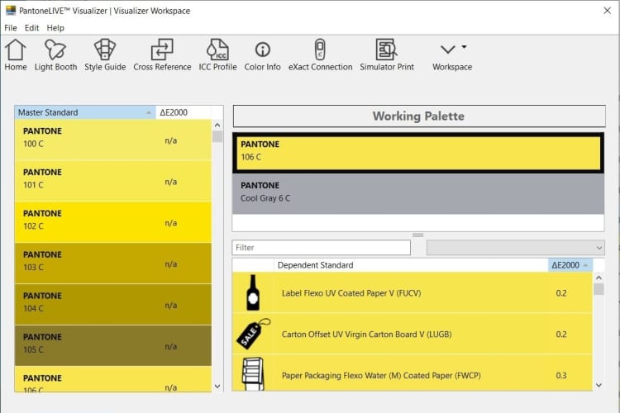Launch the Simulator Print tool

click(x=386, y=55)
